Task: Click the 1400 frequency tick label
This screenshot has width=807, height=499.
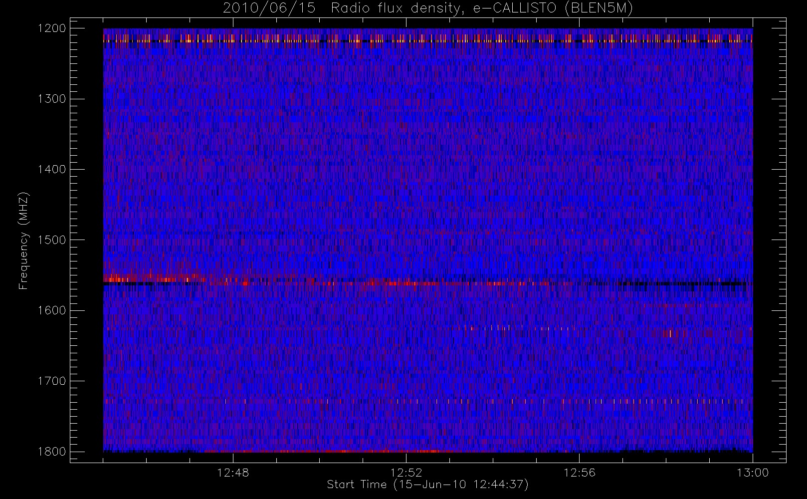Action: point(52,169)
